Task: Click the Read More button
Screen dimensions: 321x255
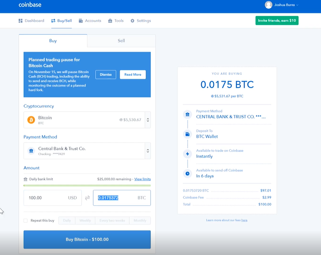Action: [x=132, y=74]
